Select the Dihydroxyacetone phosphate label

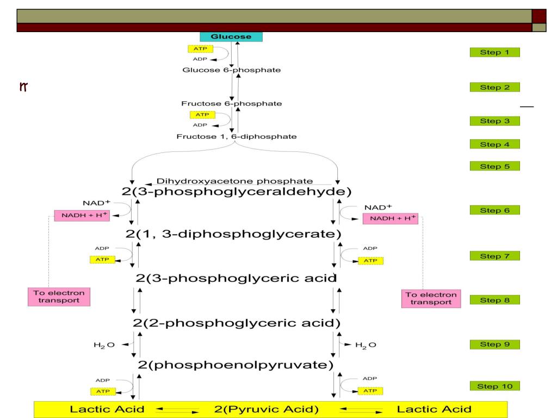(235, 181)
